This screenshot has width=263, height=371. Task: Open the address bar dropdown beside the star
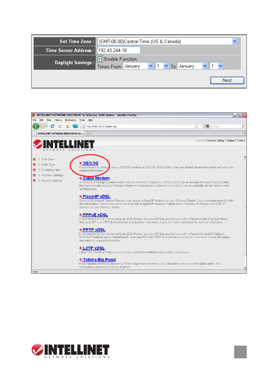point(201,126)
